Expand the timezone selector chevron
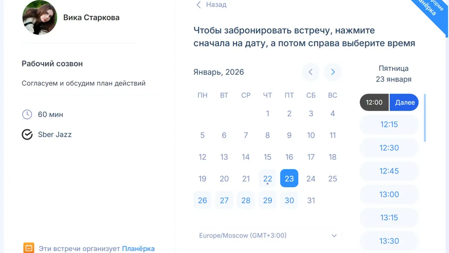Image resolution: width=449 pixels, height=253 pixels. click(x=334, y=235)
